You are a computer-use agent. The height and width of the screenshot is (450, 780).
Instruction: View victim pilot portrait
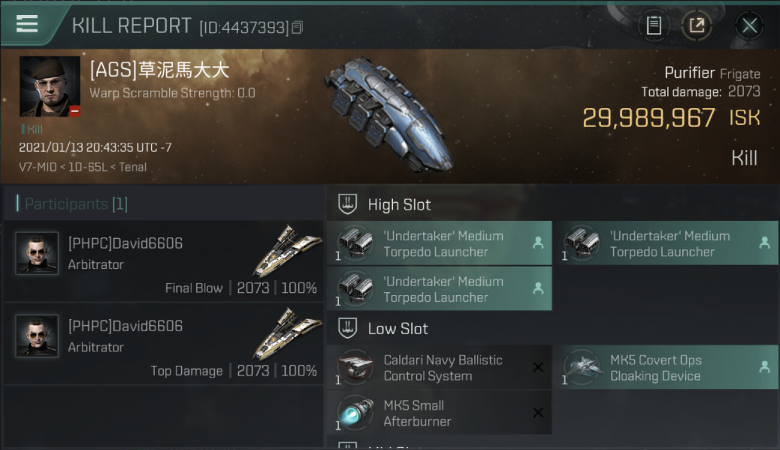[x=50, y=86]
